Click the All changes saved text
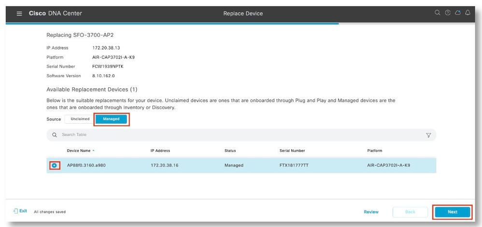 pos(50,212)
